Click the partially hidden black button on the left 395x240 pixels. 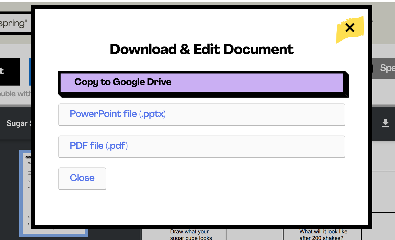10,71
